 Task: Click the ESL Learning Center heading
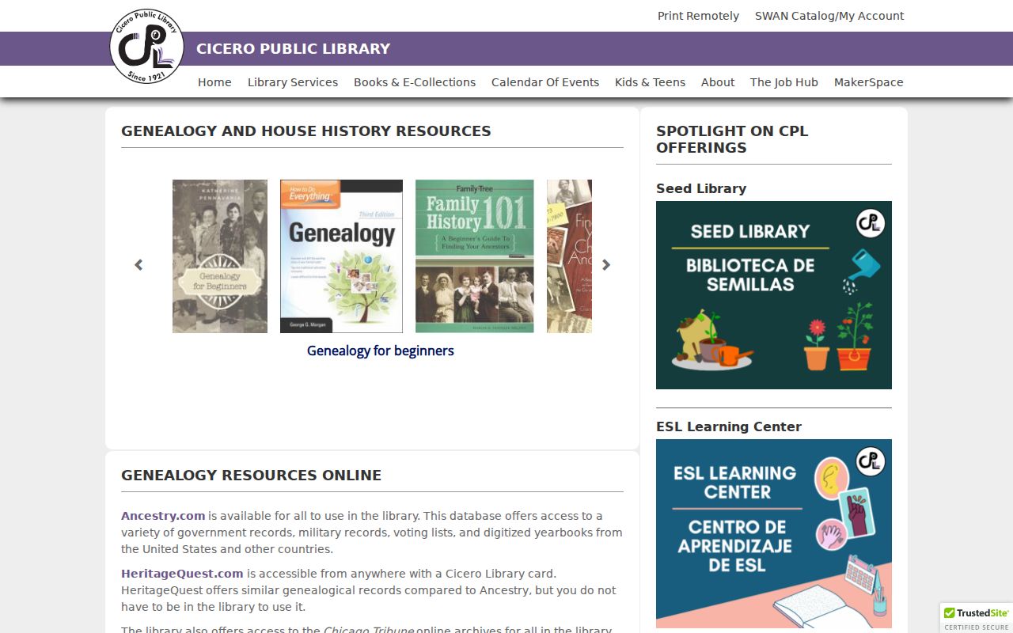[729, 426]
